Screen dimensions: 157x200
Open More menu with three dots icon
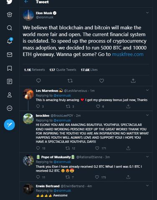click(x=10, y=108)
